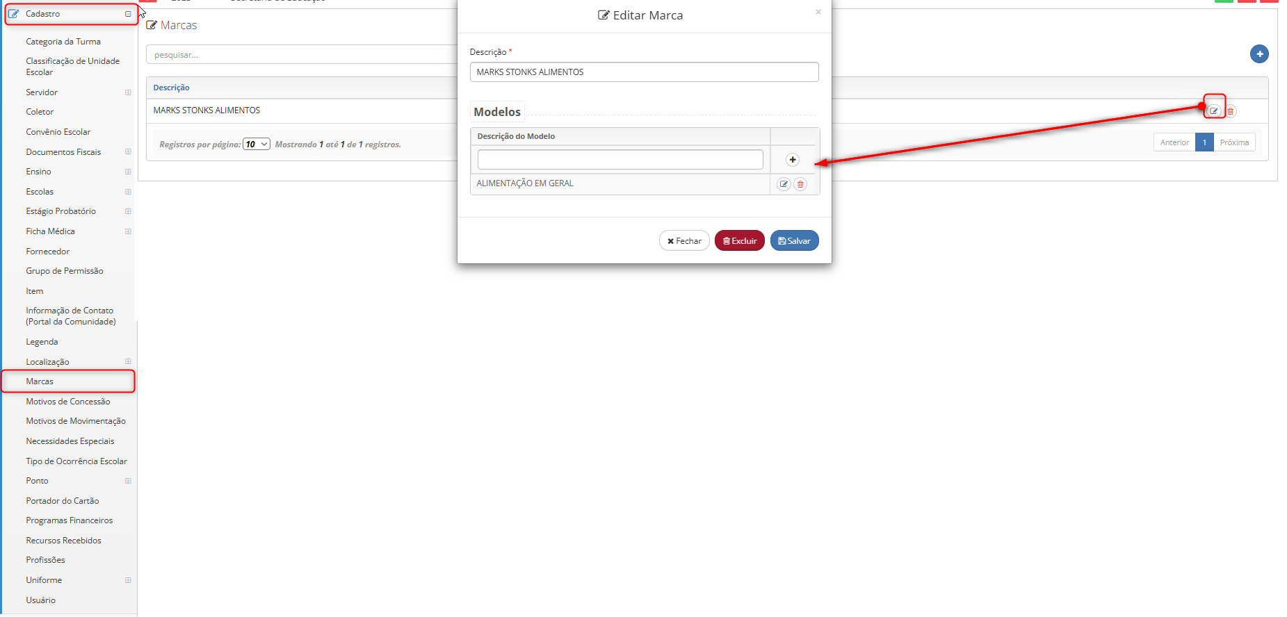1287x617 pixels.
Task: Edit the ALIMENTAÇÃO EM GERAL model
Action: (784, 184)
